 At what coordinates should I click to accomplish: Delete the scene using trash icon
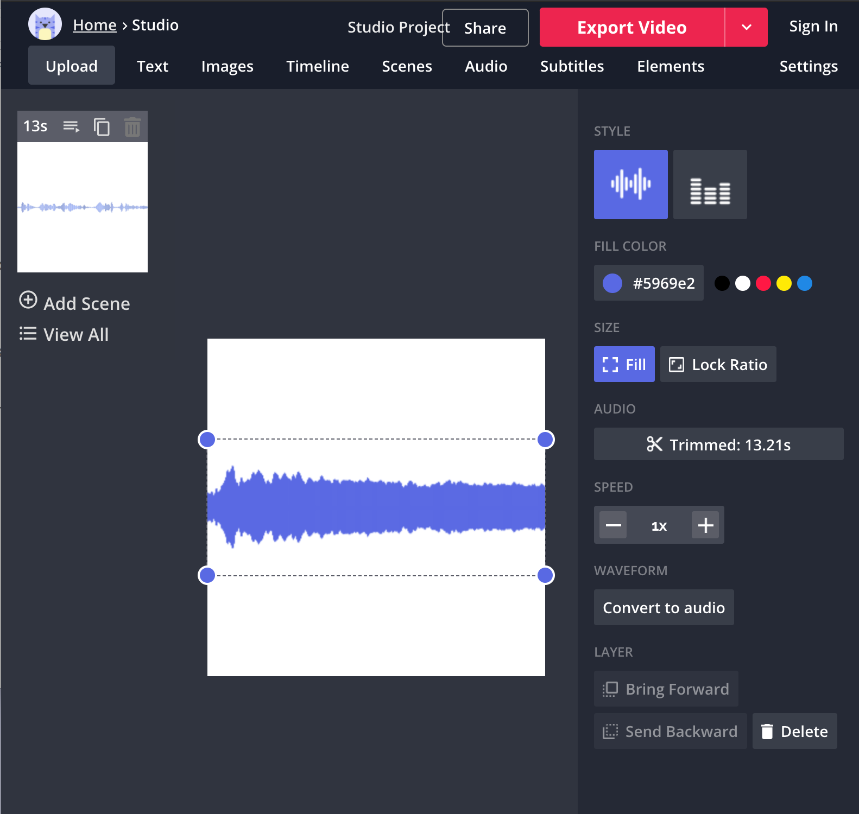132,127
